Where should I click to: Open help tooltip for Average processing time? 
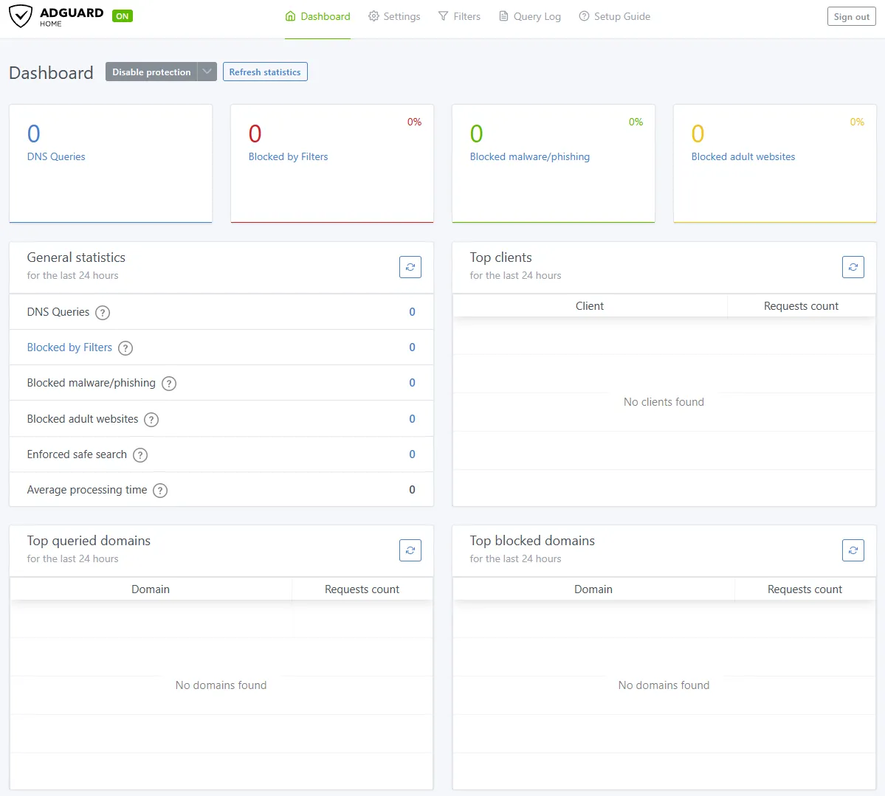click(x=160, y=490)
